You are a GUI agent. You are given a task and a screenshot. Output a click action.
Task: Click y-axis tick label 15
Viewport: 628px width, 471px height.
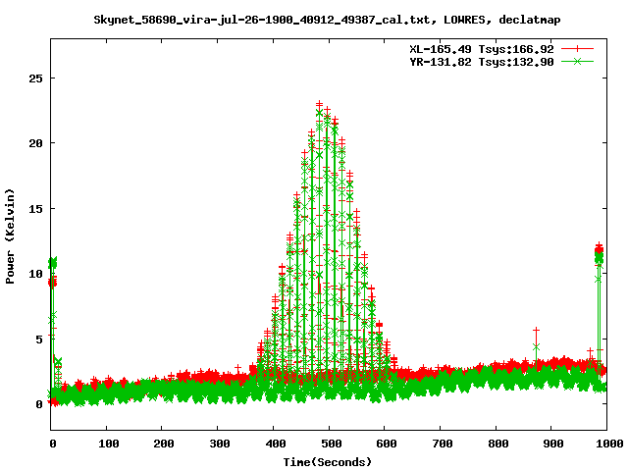35,209
